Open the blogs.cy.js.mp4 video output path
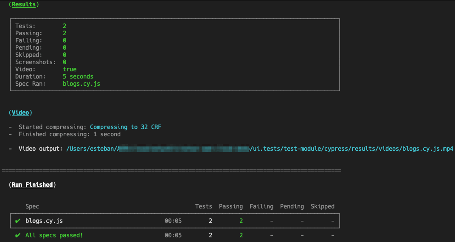The image size is (455, 242). pos(260,149)
